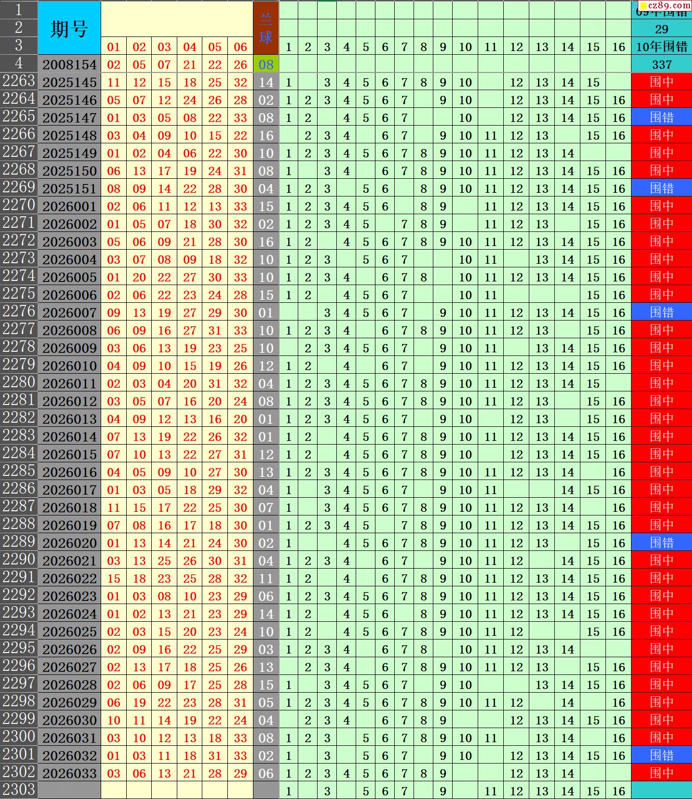Click issue 2026010 cell
This screenshot has height=799, width=692.
69,365
